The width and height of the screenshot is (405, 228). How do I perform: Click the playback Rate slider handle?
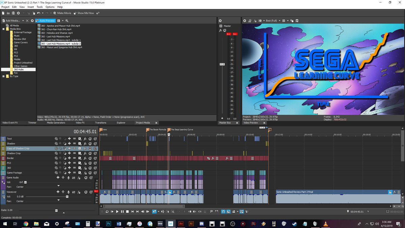tap(56, 210)
